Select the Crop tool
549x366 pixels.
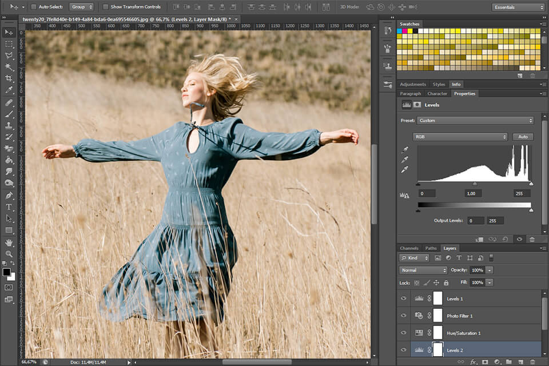click(9, 78)
